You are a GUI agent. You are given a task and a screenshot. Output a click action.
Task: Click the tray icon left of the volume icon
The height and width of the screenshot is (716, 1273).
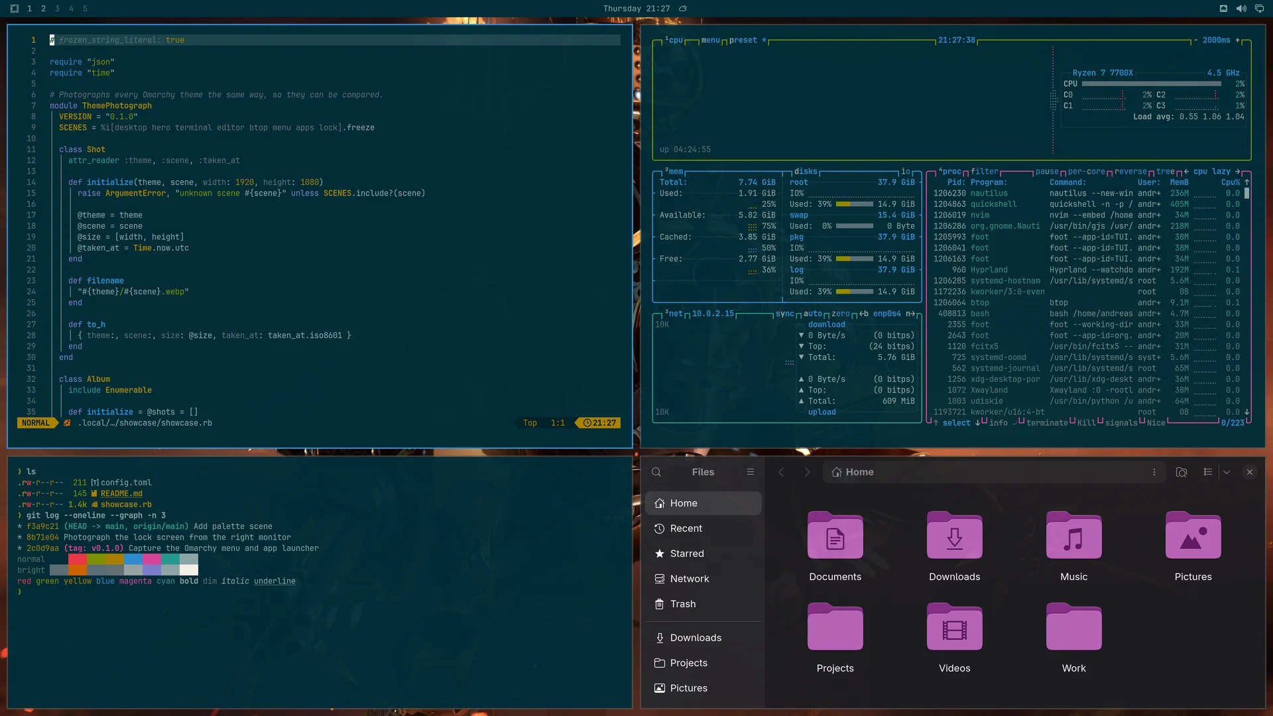tap(1223, 9)
